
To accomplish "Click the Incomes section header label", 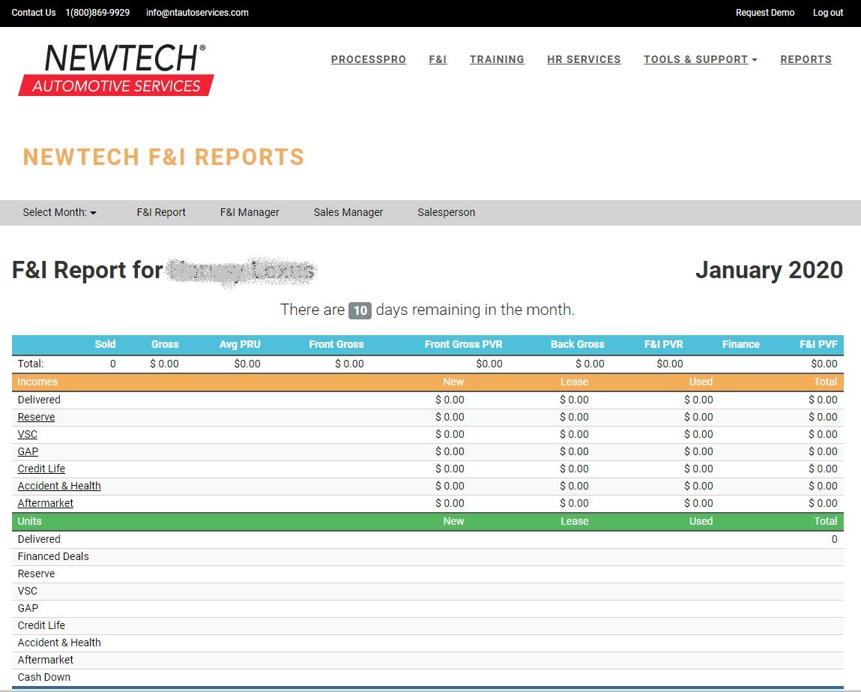I will [x=37, y=382].
